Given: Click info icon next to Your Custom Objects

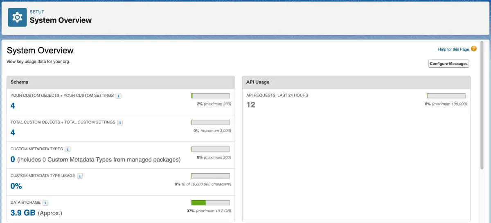Looking at the screenshot, I should 119,96.
